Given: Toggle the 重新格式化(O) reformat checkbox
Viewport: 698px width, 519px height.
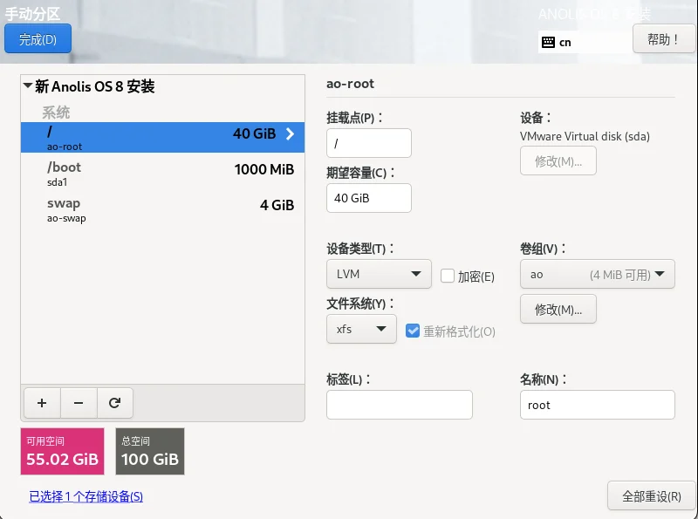Looking at the screenshot, I should tap(412, 331).
